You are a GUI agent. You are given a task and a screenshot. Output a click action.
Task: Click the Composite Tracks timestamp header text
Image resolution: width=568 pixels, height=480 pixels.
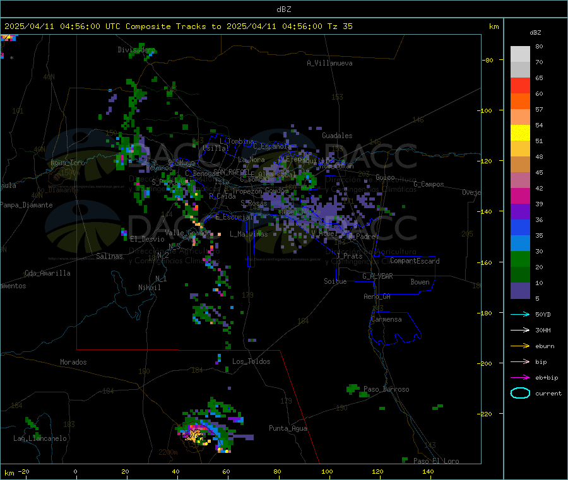[x=179, y=26]
